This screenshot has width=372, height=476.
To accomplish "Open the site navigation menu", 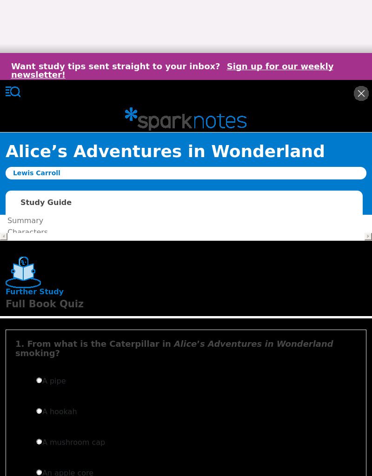I will 8,92.
